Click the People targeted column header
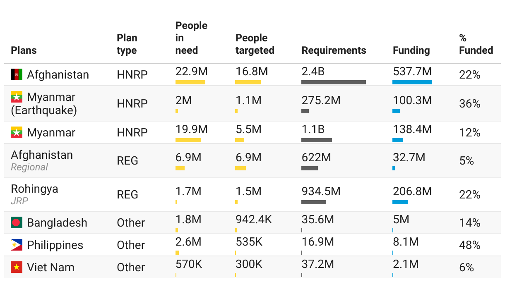 click(x=255, y=44)
